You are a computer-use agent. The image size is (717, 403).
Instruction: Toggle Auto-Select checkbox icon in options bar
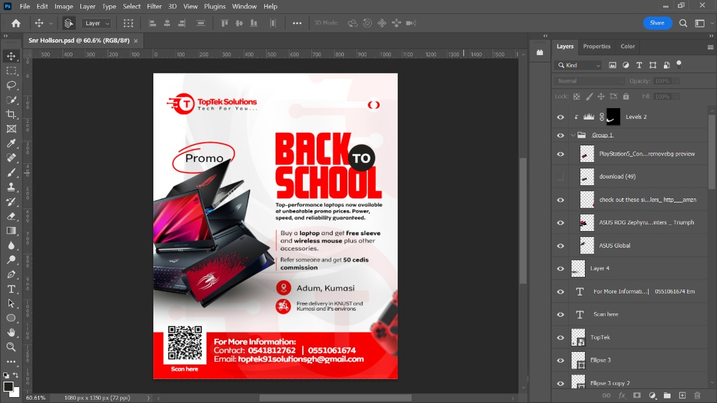pyautogui.click(x=68, y=23)
